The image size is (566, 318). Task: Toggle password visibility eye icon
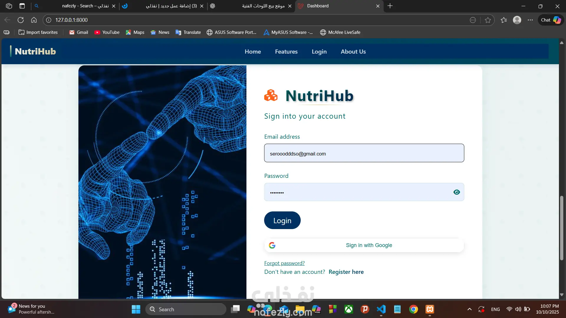(457, 192)
